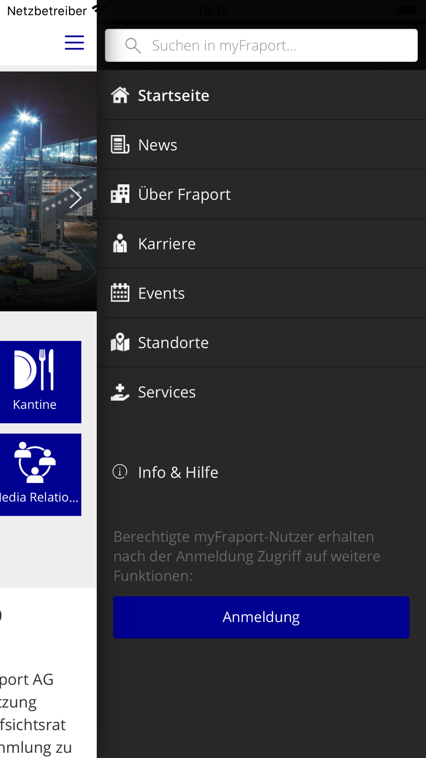Tap the Services hand icon
Image resolution: width=426 pixels, height=758 pixels.
(120, 392)
